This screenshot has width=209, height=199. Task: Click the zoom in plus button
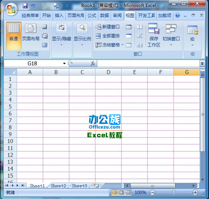195,192
